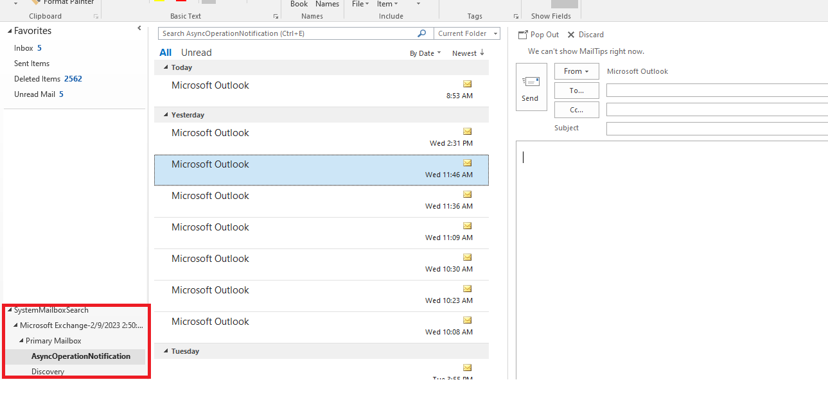828x416 pixels.
Task: Open the Microsoft Outlook email from Wed 11:36 AM
Action: [x=321, y=202]
